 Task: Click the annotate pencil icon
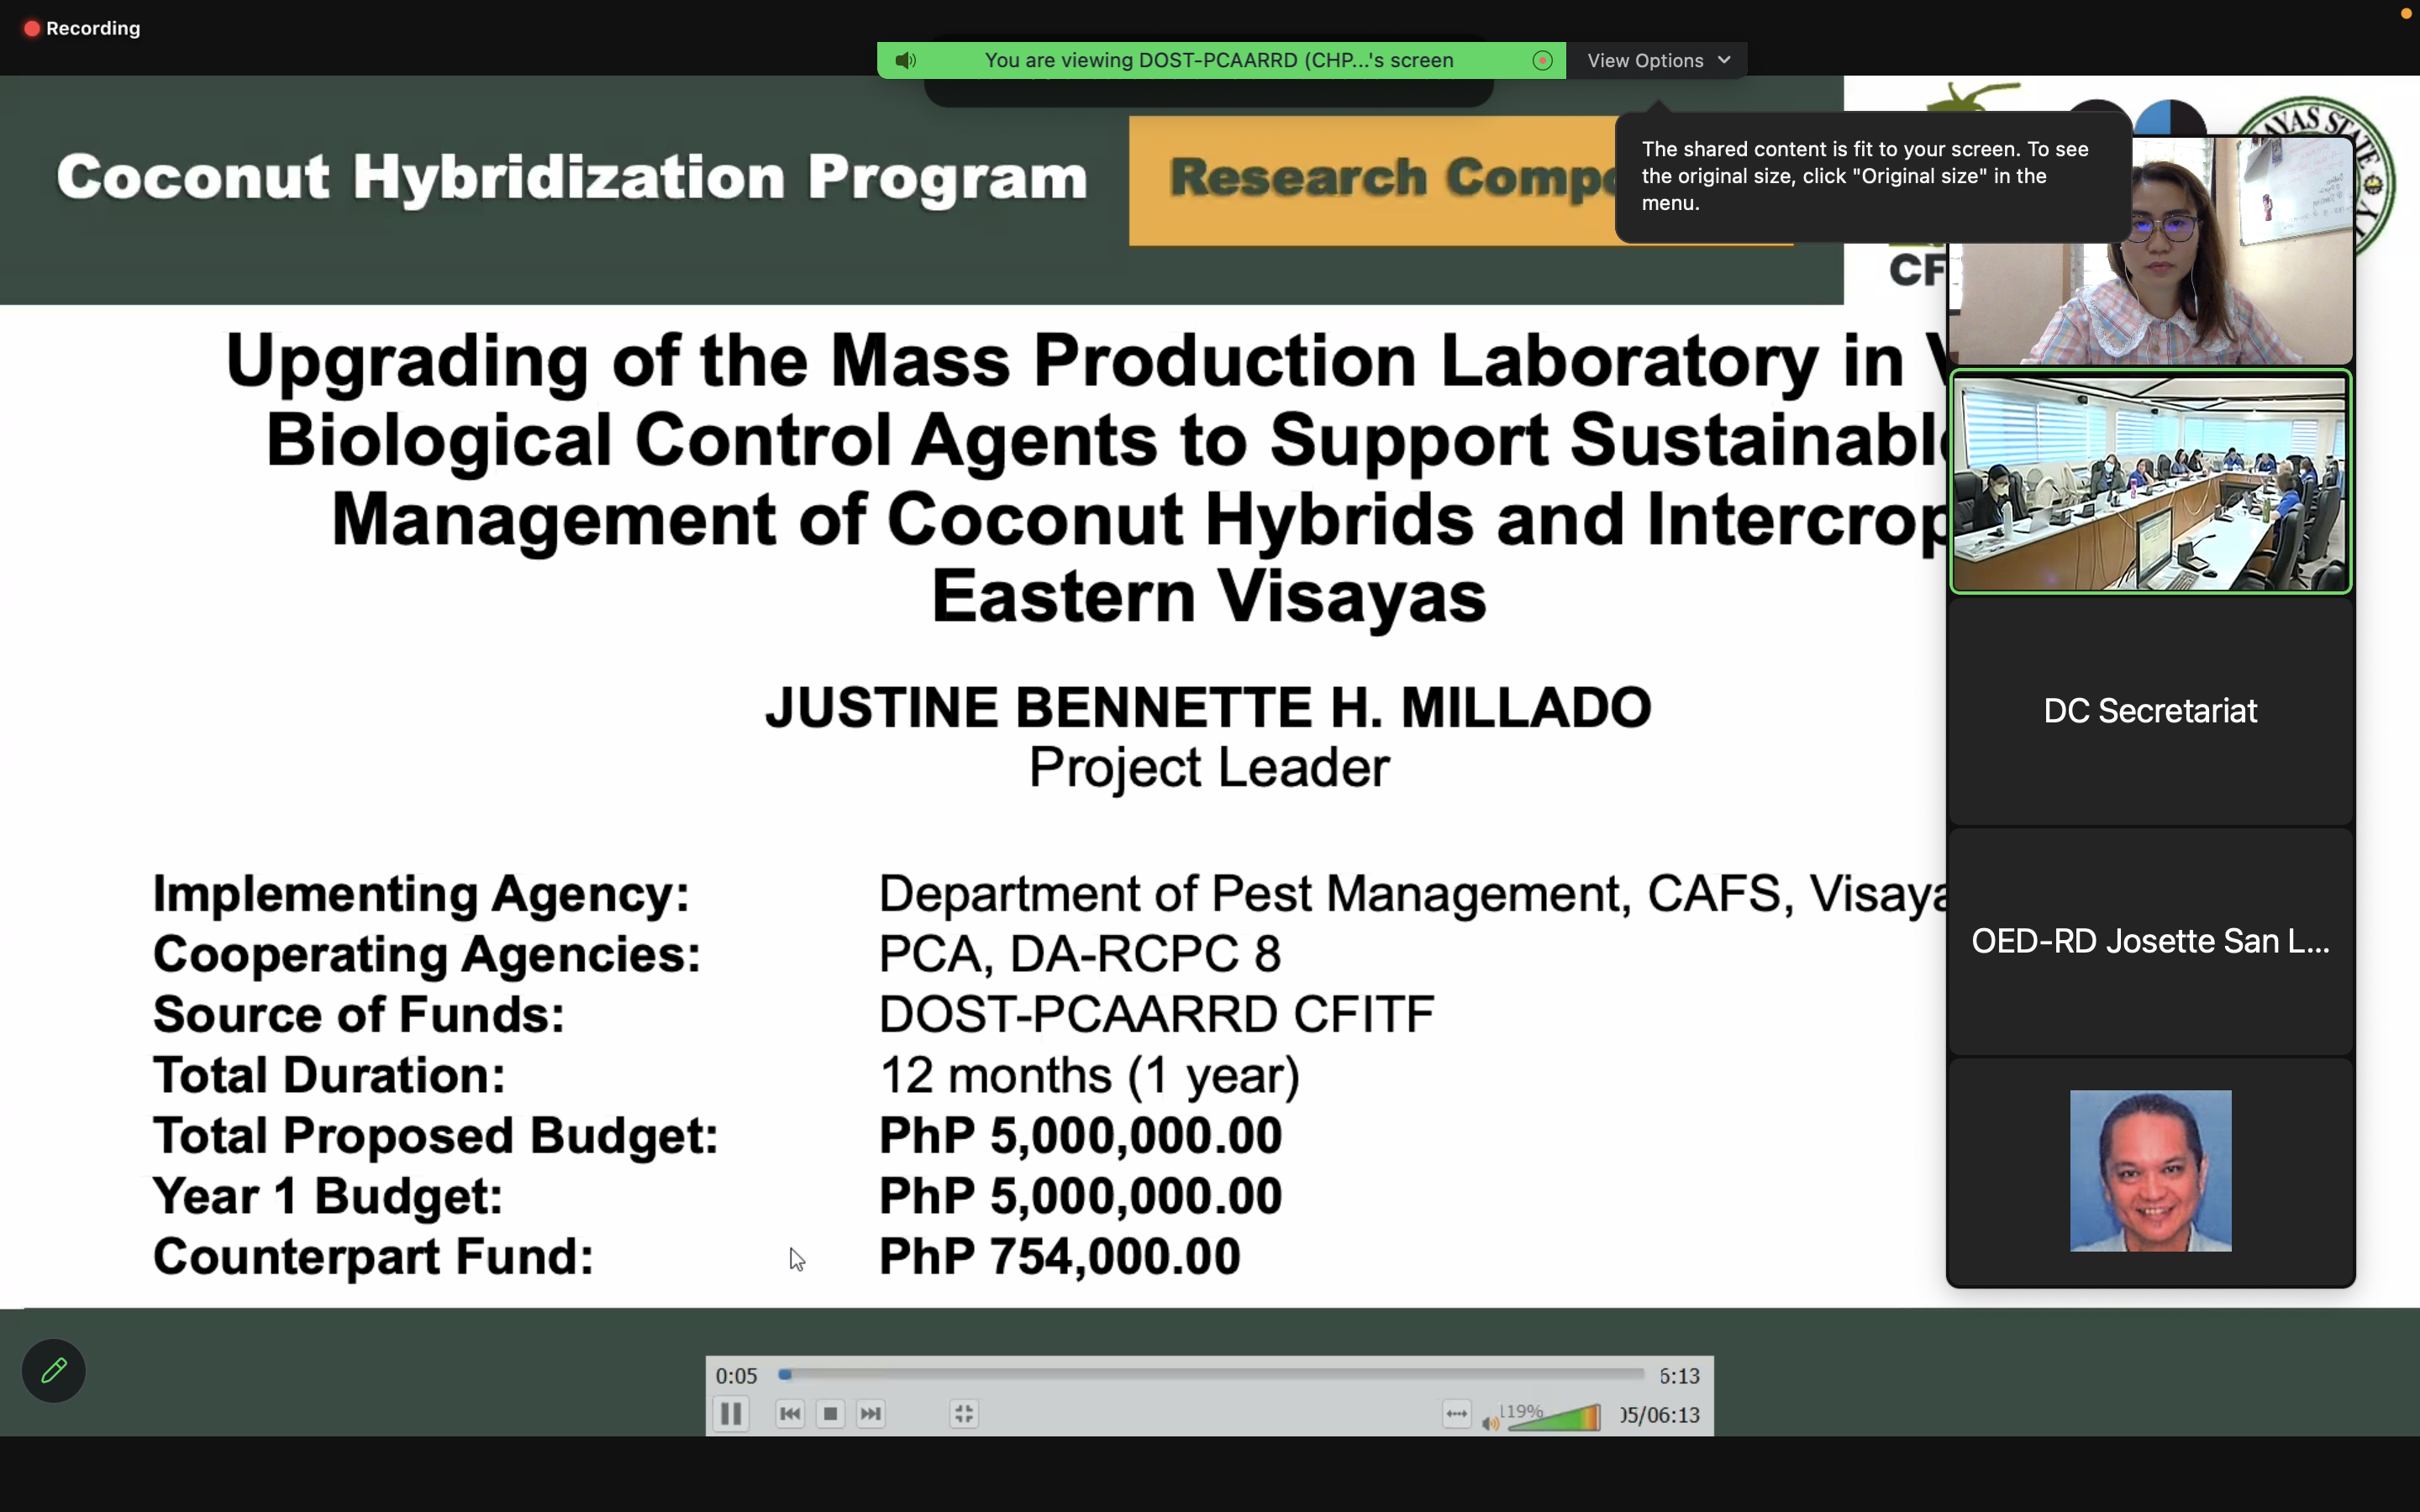[54, 1370]
